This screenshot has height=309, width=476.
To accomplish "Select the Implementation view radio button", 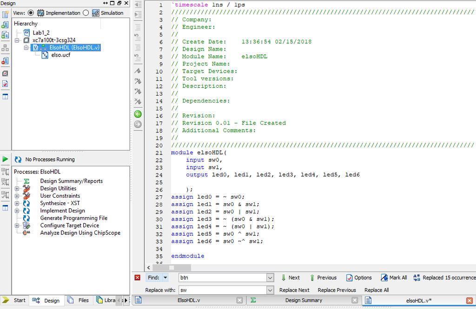I will (31, 13).
